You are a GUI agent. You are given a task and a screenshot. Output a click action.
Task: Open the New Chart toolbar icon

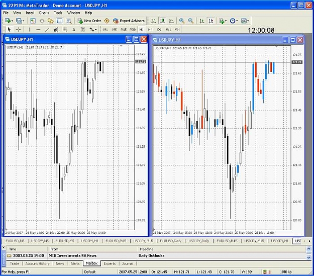(x=8, y=21)
